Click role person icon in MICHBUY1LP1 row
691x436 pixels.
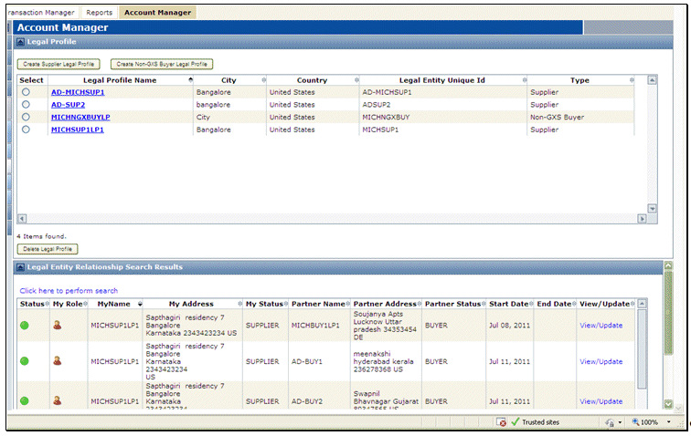58,325
